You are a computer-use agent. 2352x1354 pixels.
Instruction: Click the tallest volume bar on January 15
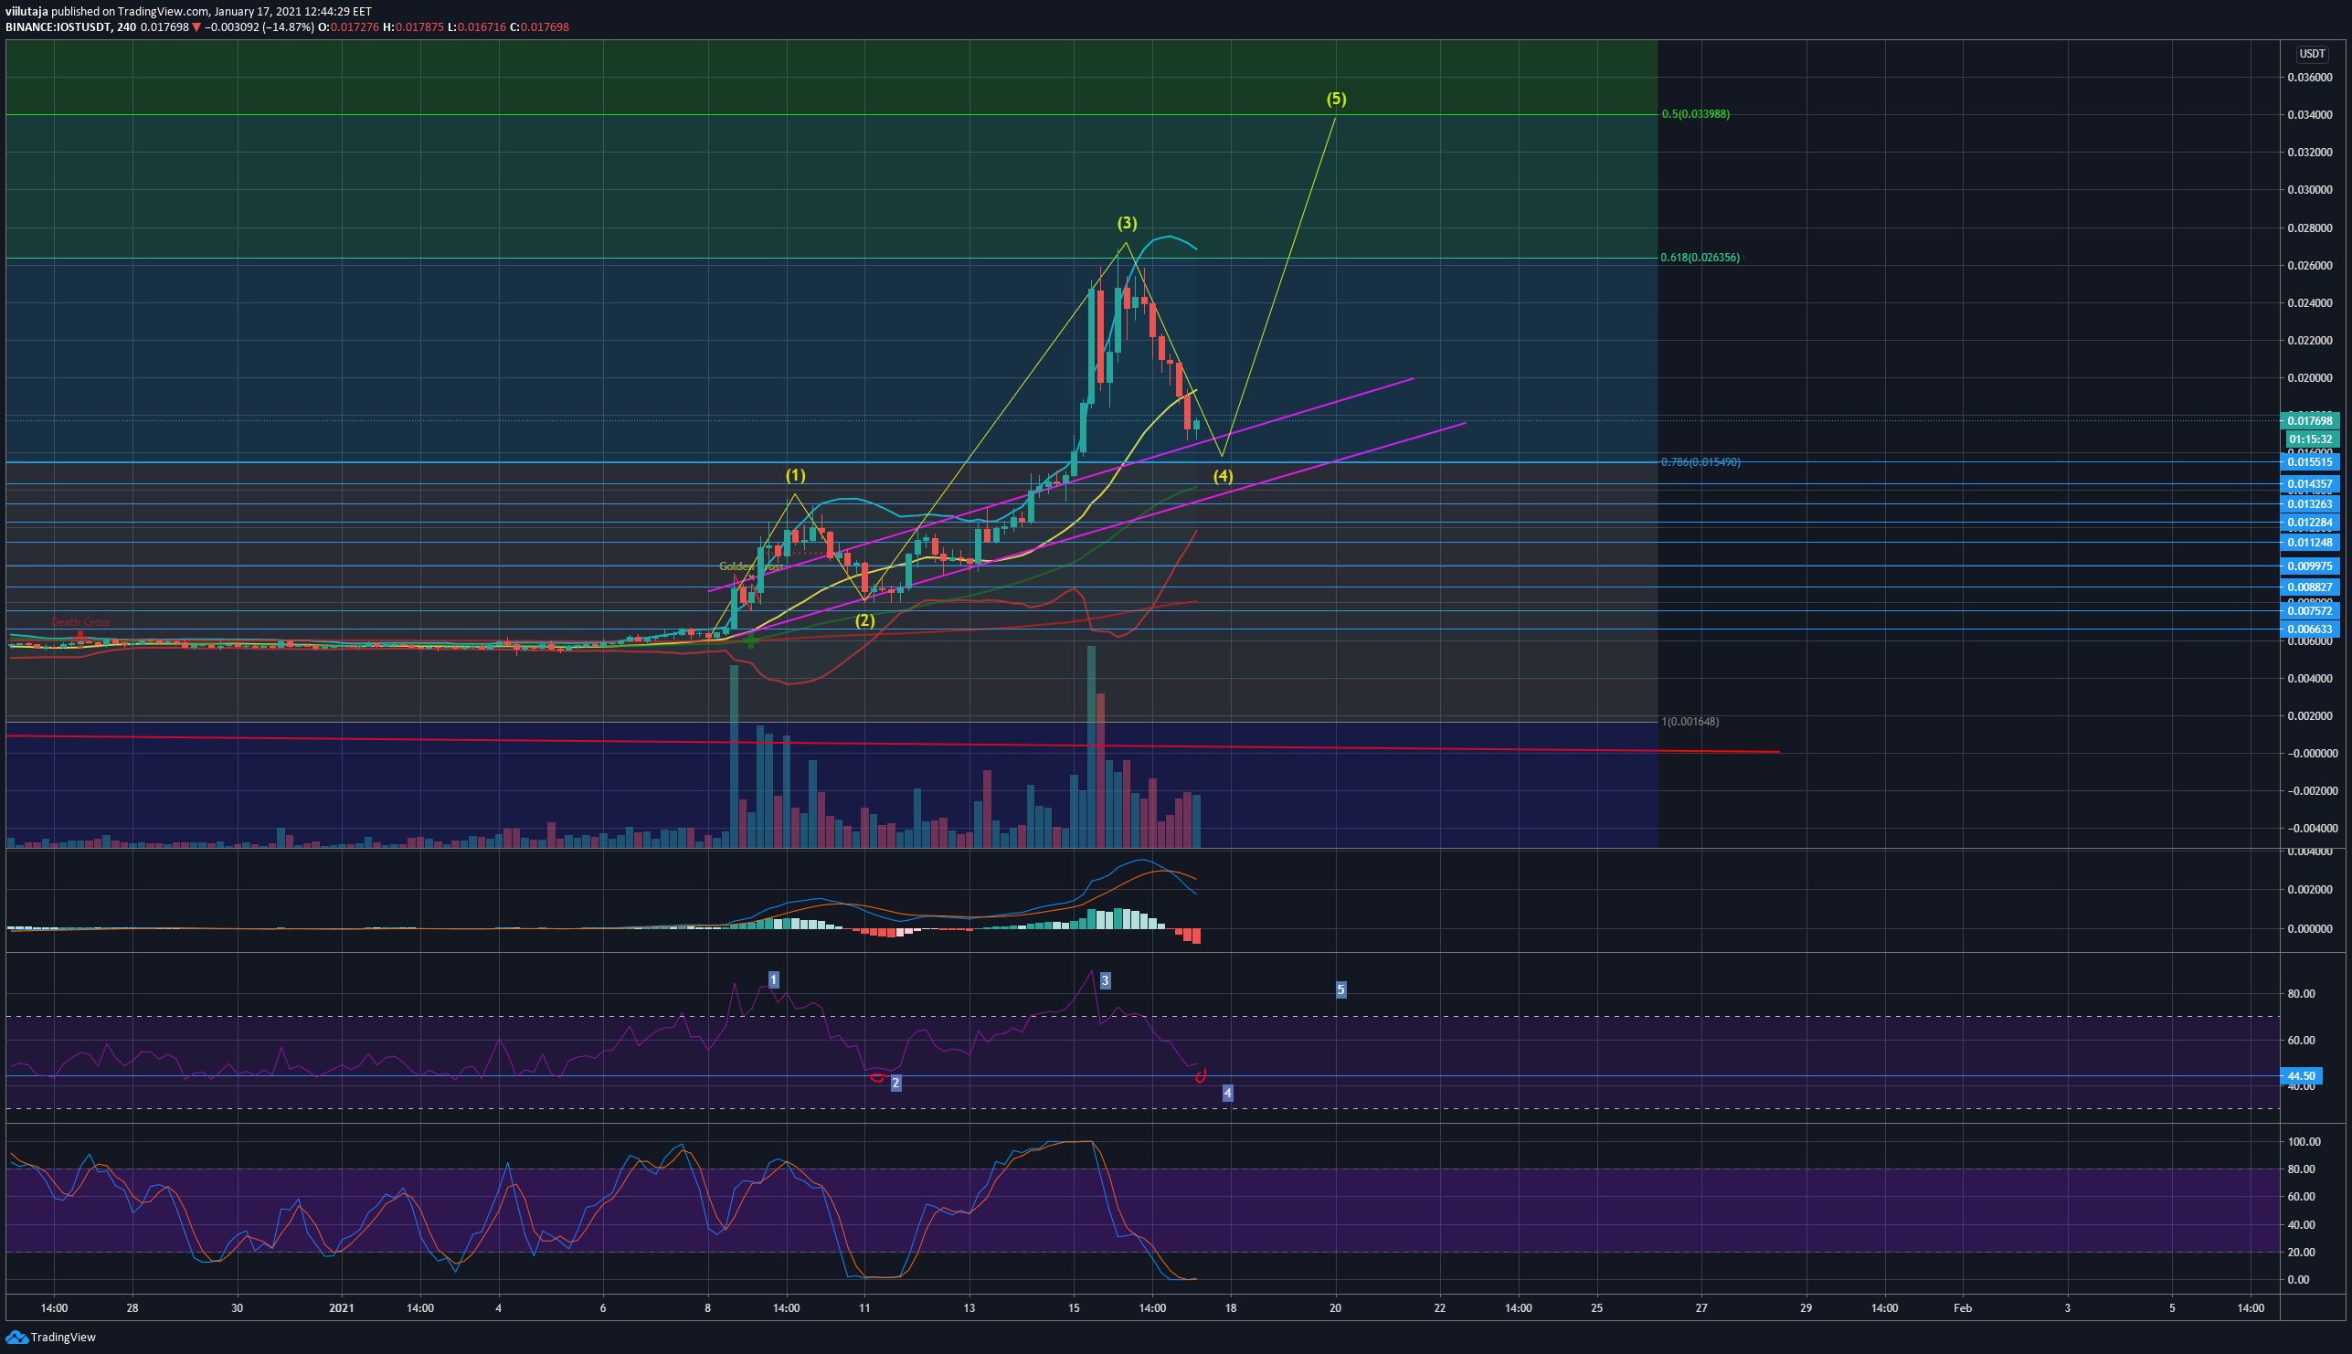click(x=1091, y=746)
